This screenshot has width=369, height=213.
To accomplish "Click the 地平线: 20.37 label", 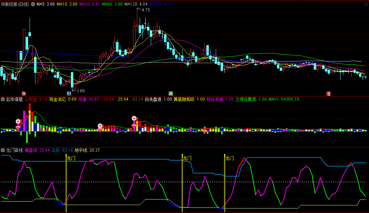I will pos(87,150).
